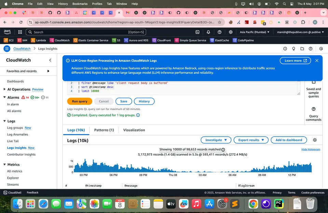Open All alarms in sidebar
The height and width of the screenshot is (213, 328).
point(14,111)
